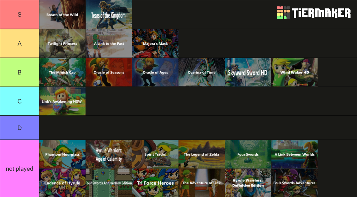The image size is (357, 197).
Task: Select the Wind Waker HD tile
Action: (294, 72)
